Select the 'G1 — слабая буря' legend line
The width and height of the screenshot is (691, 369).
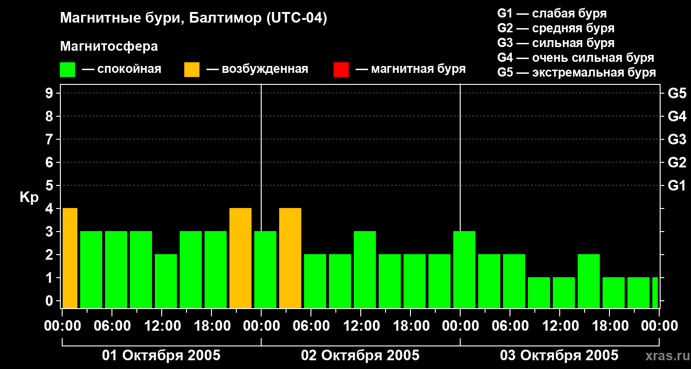point(552,13)
